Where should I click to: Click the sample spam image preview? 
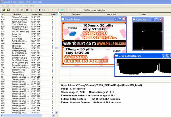click(x=94, y=44)
